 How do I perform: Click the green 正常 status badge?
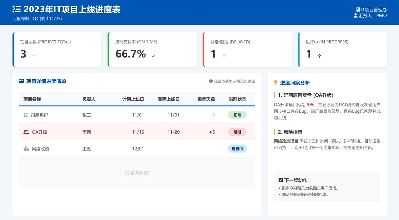pyautogui.click(x=237, y=115)
